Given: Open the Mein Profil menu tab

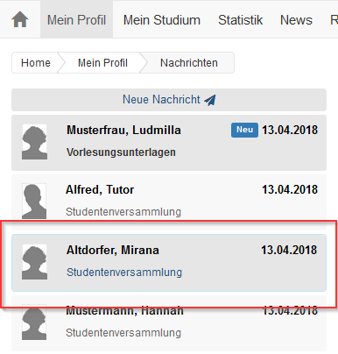Looking at the screenshot, I should click(x=76, y=20).
